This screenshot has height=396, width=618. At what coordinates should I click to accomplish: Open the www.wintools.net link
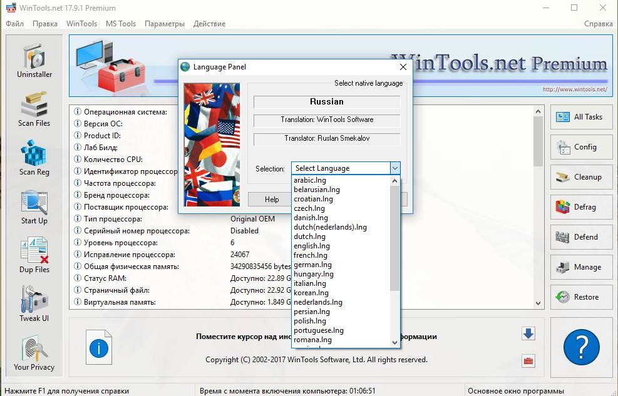click(575, 89)
